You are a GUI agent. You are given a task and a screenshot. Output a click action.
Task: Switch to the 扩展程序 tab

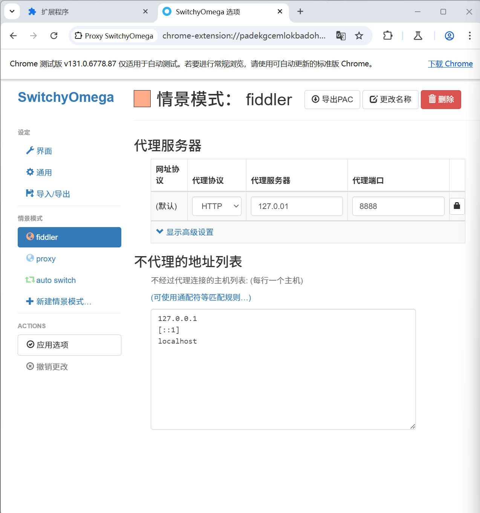89,12
